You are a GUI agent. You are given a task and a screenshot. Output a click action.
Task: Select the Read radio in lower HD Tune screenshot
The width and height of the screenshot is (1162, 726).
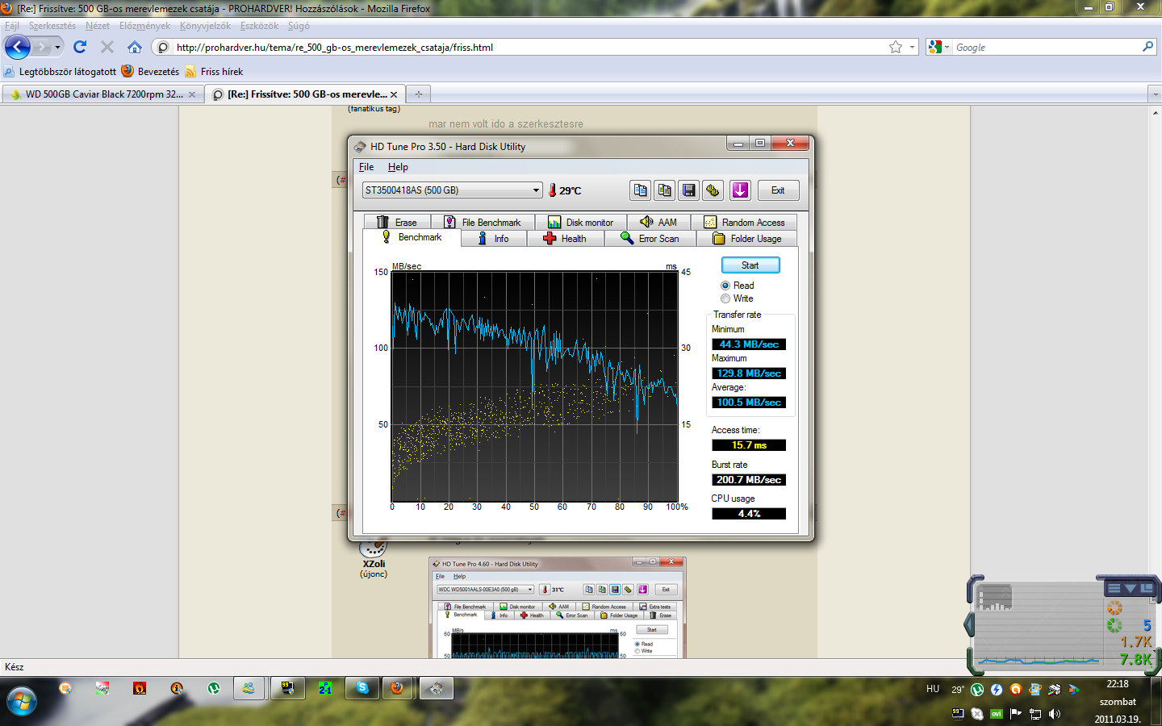pos(637,644)
